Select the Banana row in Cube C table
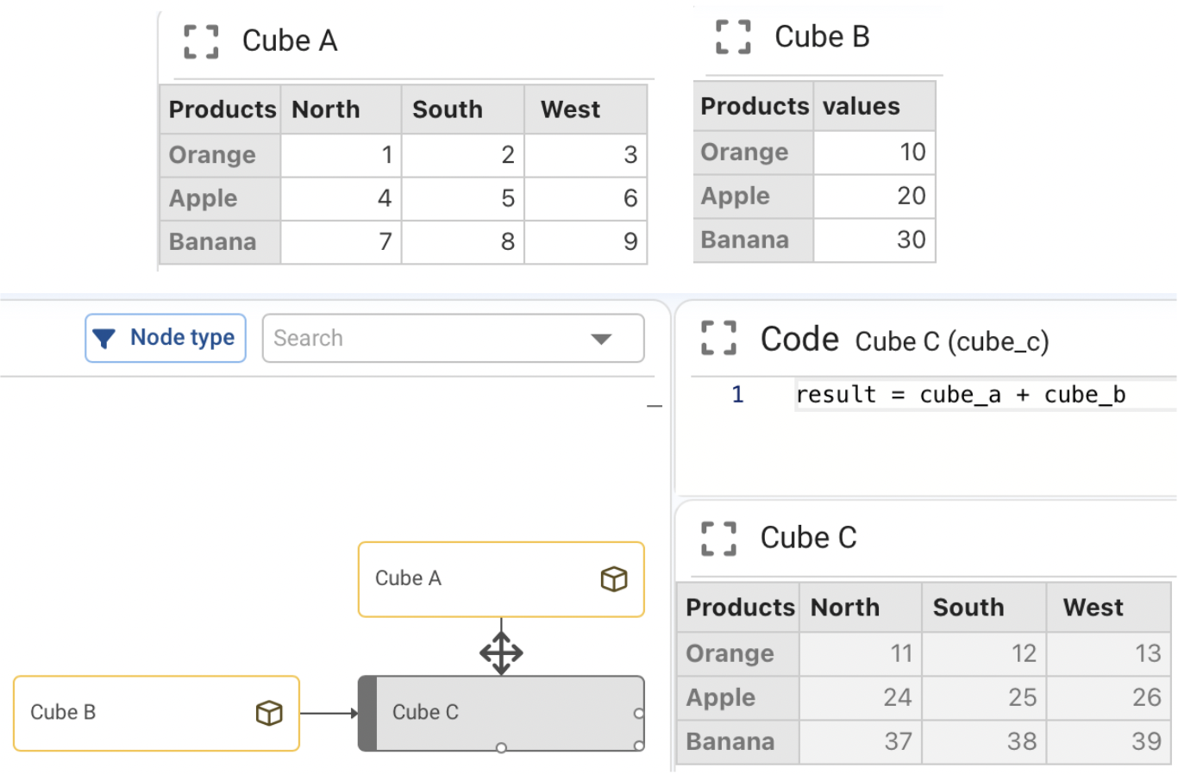This screenshot has height=774, width=1178. point(730,741)
